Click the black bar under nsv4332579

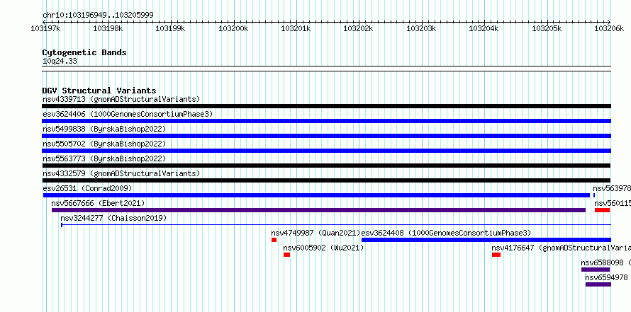click(326, 180)
